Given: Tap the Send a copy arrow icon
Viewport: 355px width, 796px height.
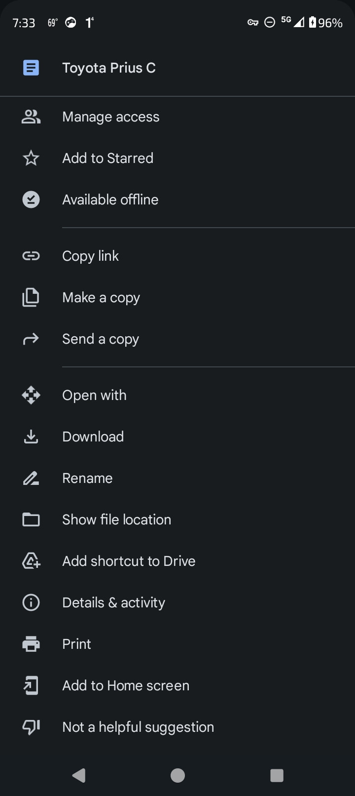Looking at the screenshot, I should click(x=31, y=339).
